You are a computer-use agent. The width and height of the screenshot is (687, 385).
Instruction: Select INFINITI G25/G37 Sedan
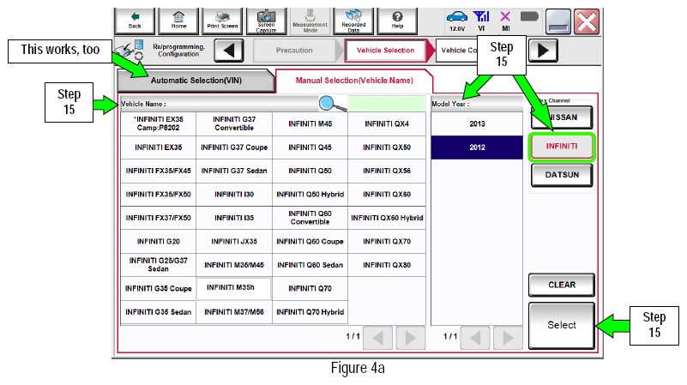pyautogui.click(x=158, y=265)
